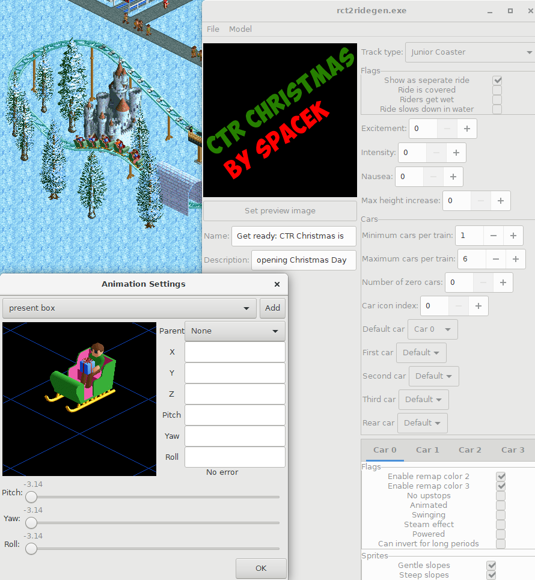Viewport: 535px width, 580px height.
Task: Increase Maximum cars per train
Action: tap(516, 259)
